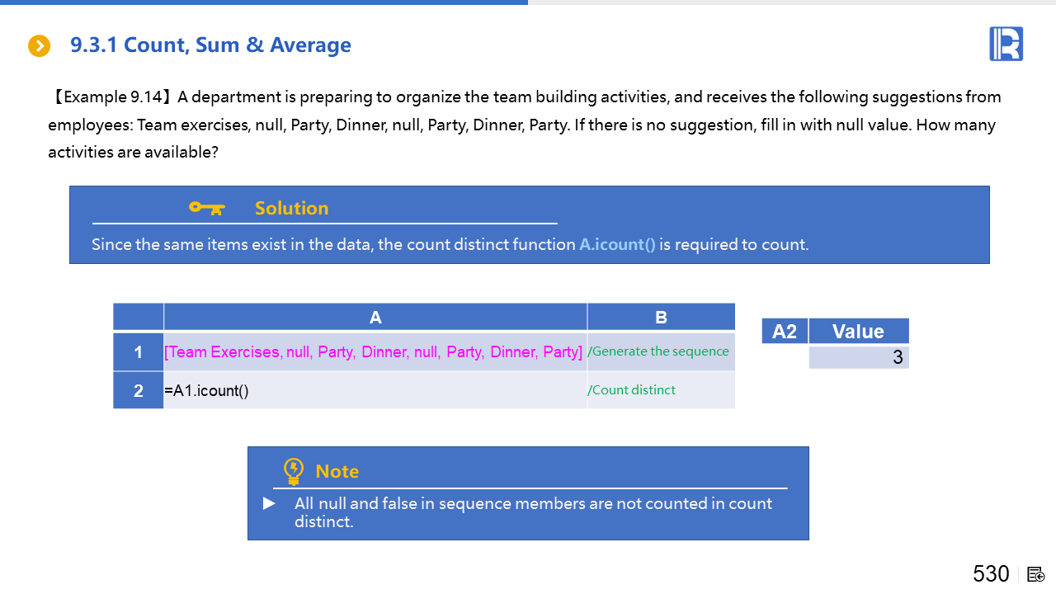Screen dimensions: 1056x594
Task: Click the golden key Solution icon
Action: pos(206,208)
